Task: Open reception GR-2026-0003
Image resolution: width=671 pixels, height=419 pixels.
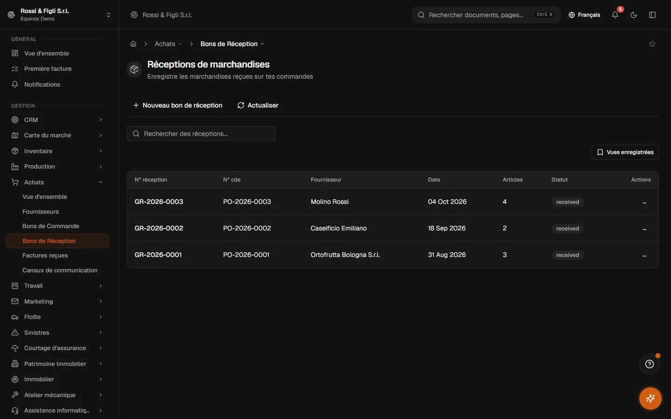Action: 159,202
